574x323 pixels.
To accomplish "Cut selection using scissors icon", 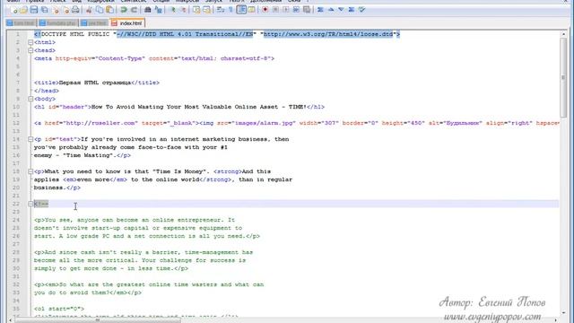I will pyautogui.click(x=89, y=10).
